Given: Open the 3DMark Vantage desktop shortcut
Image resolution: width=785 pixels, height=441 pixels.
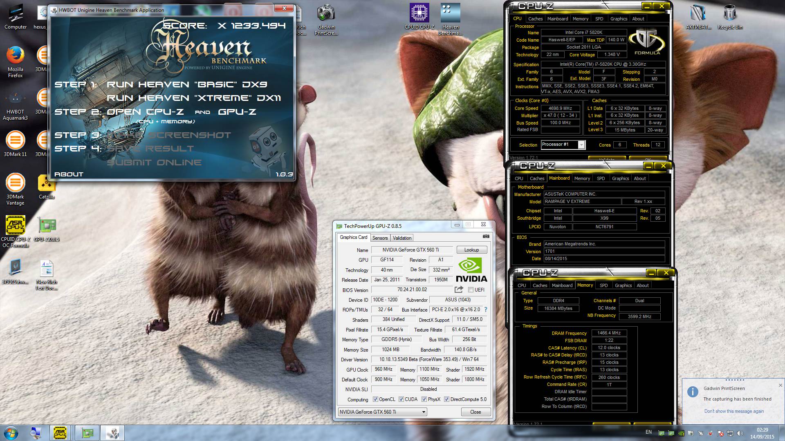Looking at the screenshot, I should point(16,189).
